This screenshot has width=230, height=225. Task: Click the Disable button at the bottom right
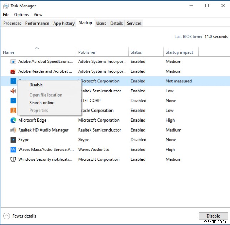click(213, 216)
